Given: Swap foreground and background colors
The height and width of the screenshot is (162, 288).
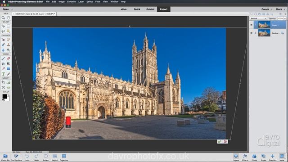Looking at the screenshot, I should click(9, 95).
